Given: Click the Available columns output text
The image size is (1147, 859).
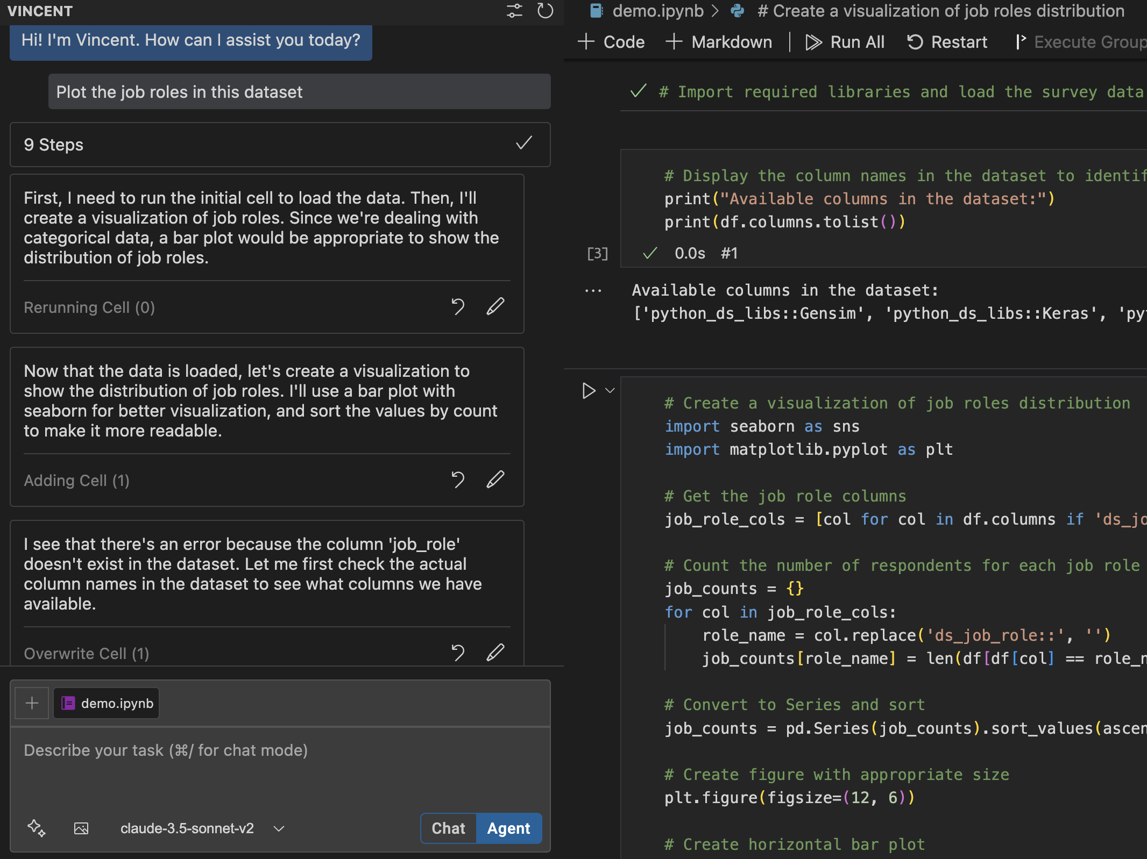Looking at the screenshot, I should tap(785, 290).
